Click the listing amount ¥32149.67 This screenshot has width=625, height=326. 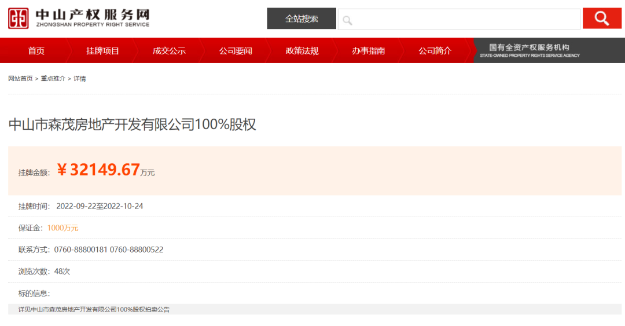click(x=98, y=170)
